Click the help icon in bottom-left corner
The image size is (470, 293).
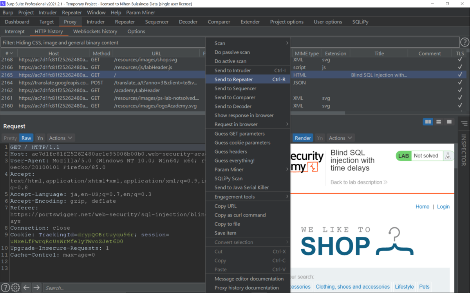[5, 288]
